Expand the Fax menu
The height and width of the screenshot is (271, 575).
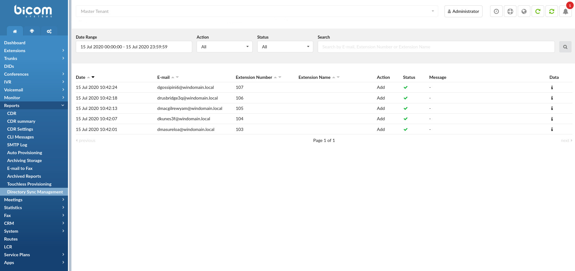tap(34, 215)
